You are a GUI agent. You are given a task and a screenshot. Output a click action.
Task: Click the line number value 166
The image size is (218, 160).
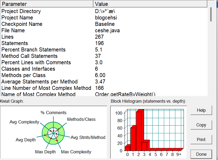(x=100, y=88)
